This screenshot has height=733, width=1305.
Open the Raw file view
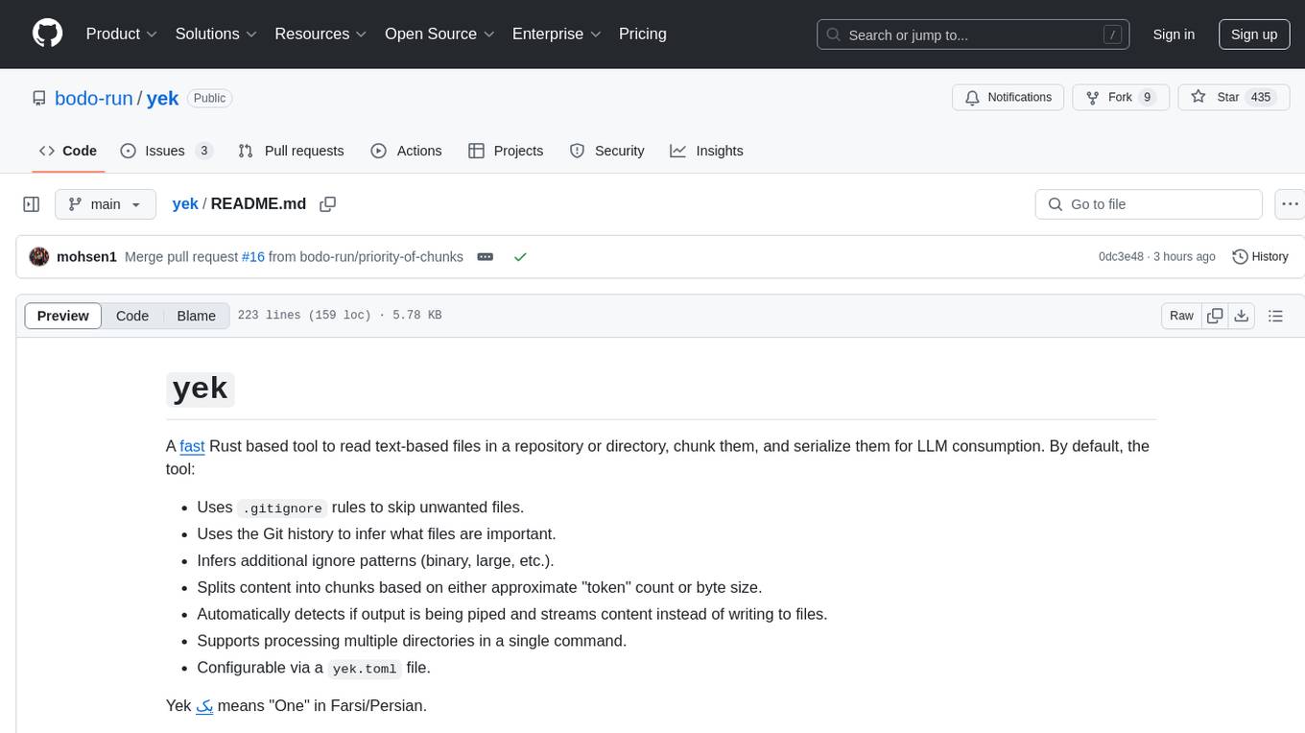[1181, 316]
